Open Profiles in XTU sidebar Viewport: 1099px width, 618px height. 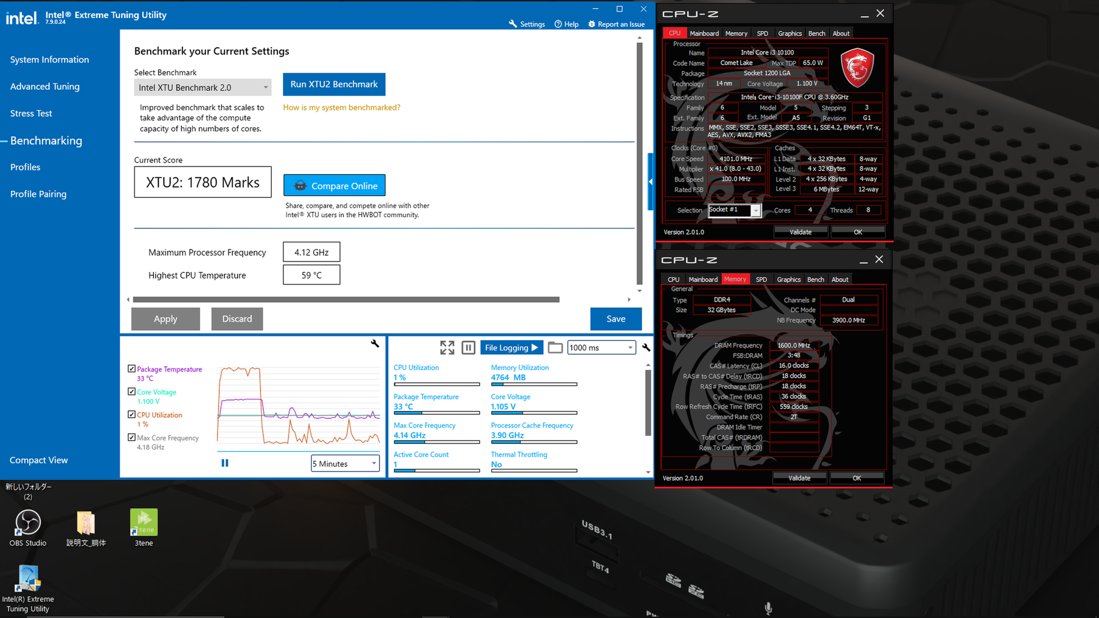pos(25,167)
